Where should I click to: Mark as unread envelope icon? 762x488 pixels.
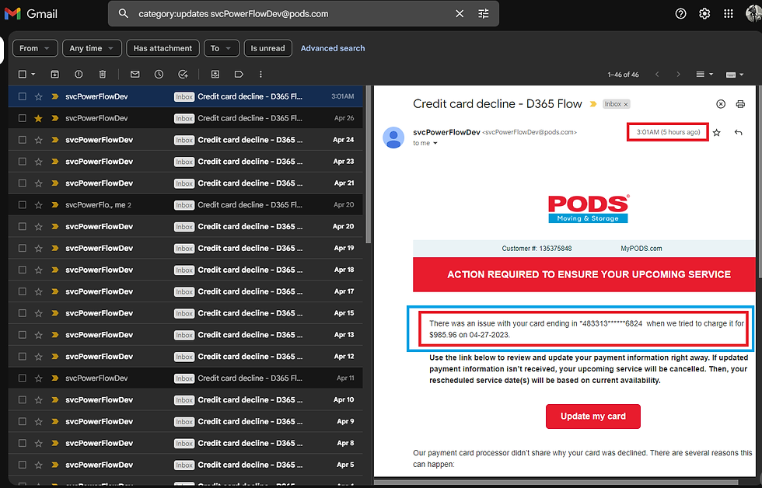click(x=135, y=75)
